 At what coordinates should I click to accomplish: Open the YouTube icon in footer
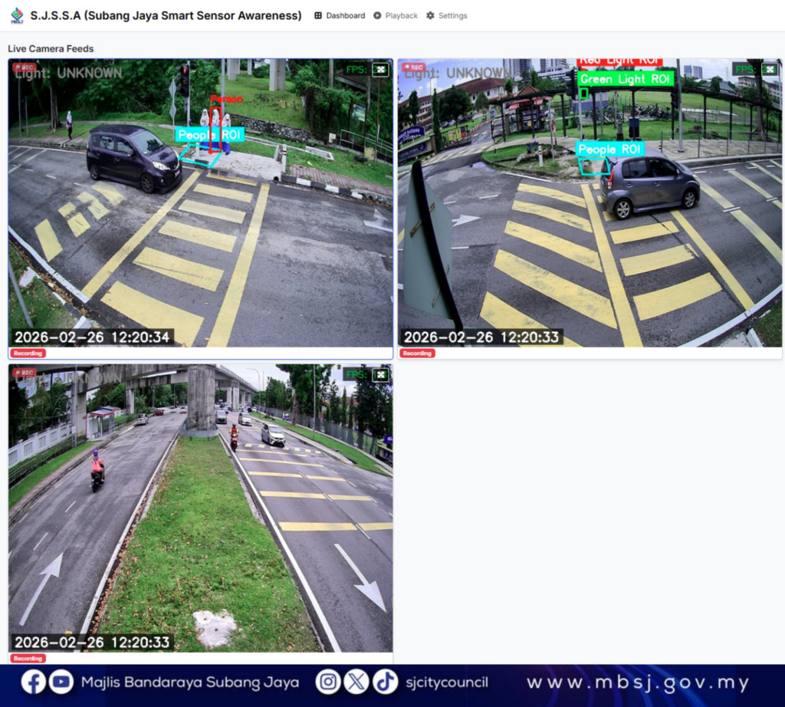[61, 682]
